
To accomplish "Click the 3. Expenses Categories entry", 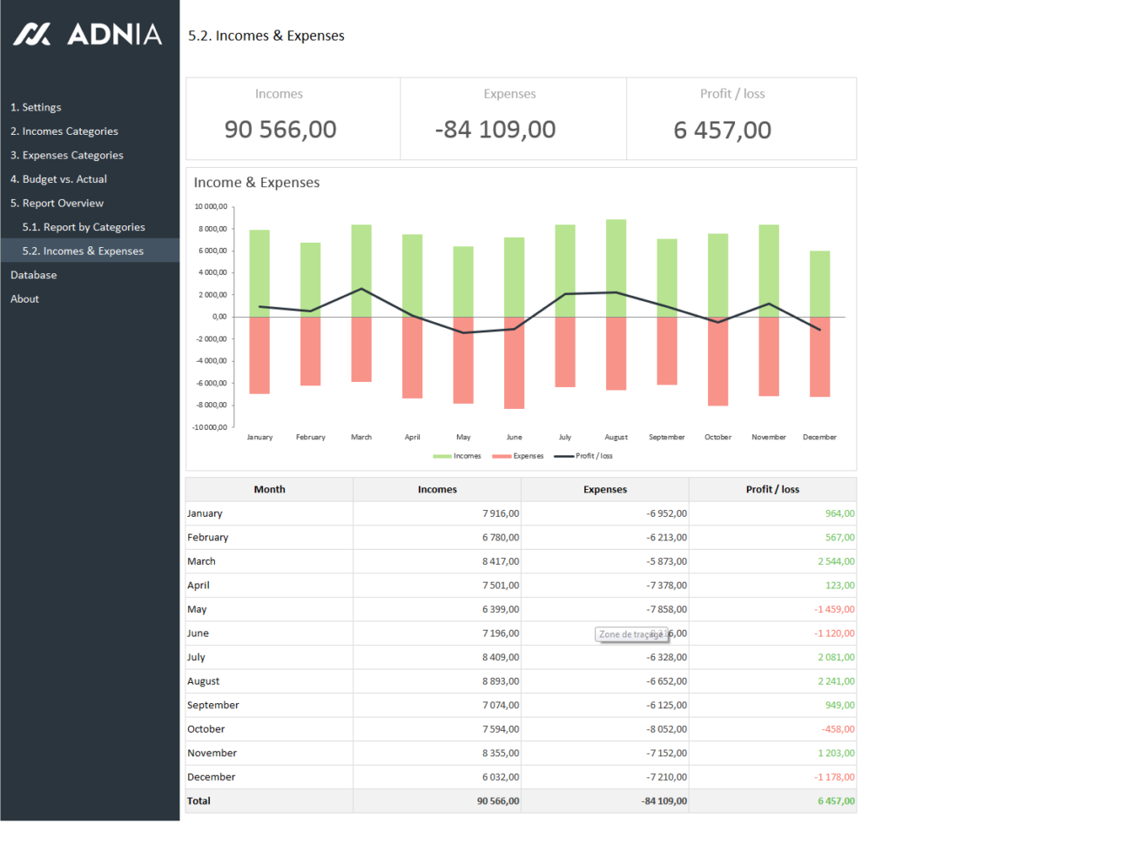I will (x=66, y=155).
